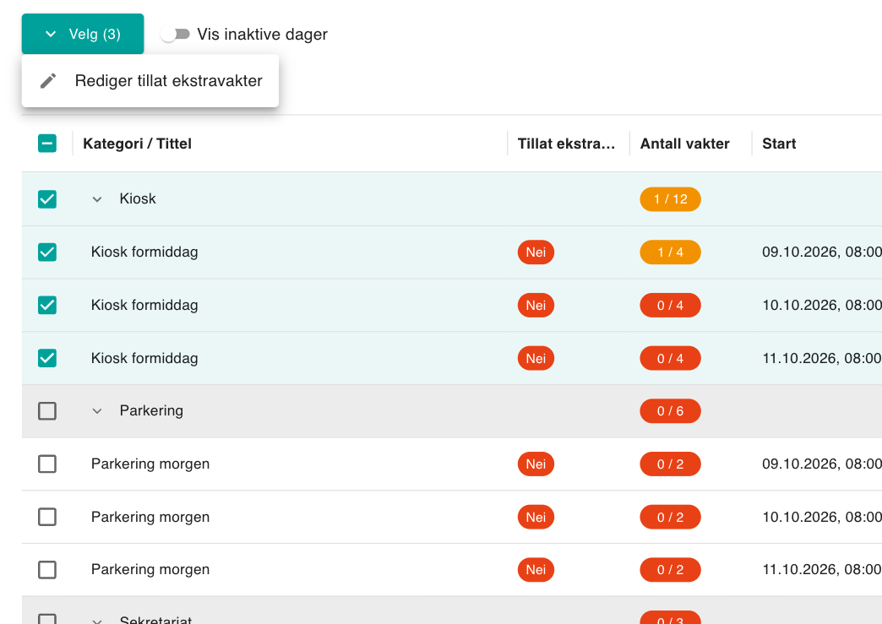Uncheck the Kiosk category checkbox
The width and height of the screenshot is (882, 624).
point(47,199)
